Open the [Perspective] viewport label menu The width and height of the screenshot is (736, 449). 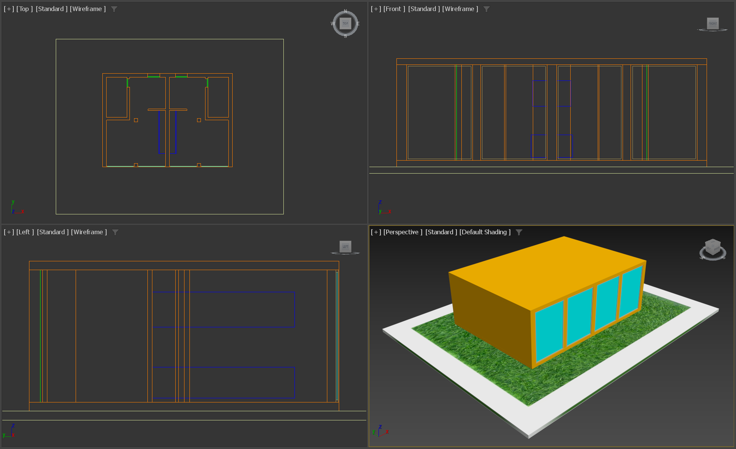click(403, 232)
